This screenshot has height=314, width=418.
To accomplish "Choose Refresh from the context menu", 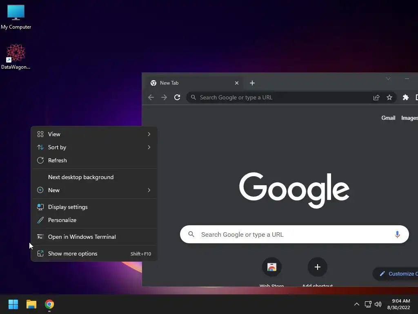I will [94, 160].
